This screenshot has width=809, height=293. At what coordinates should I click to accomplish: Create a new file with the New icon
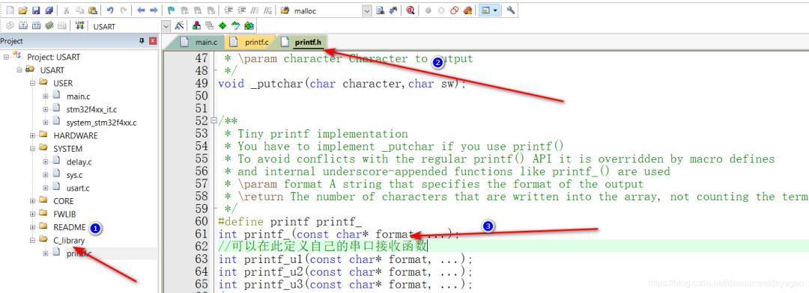pyautogui.click(x=10, y=10)
